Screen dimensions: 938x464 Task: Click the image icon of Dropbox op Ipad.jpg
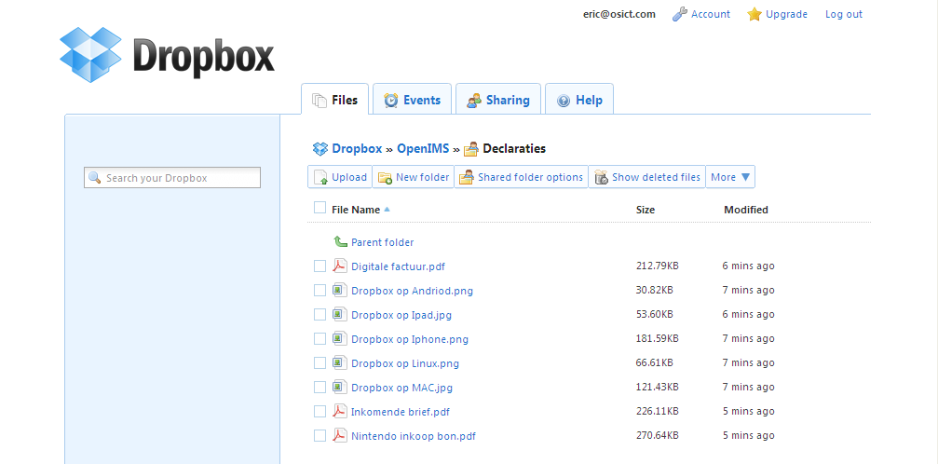click(x=340, y=314)
